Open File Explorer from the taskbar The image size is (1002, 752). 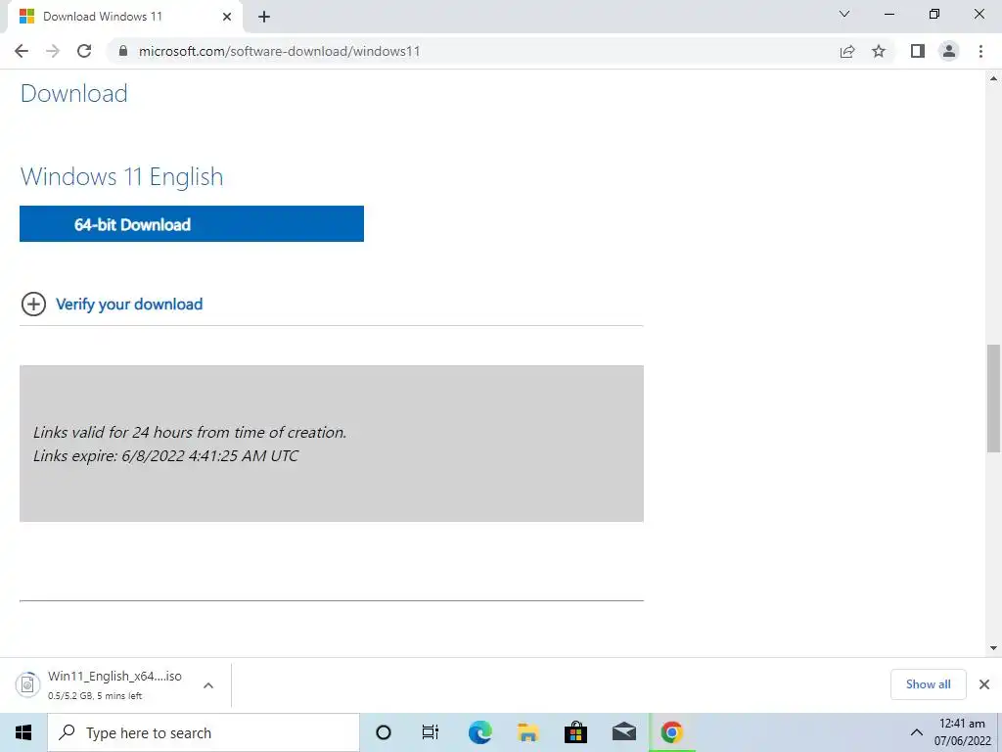[527, 732]
